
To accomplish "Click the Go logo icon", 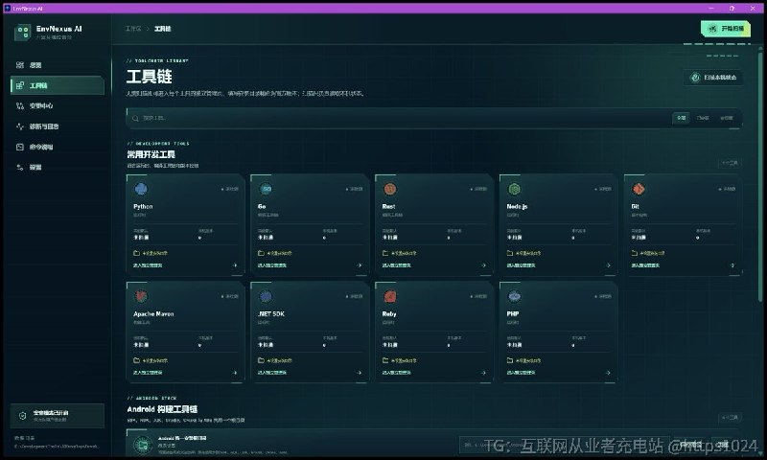I will 266,189.
